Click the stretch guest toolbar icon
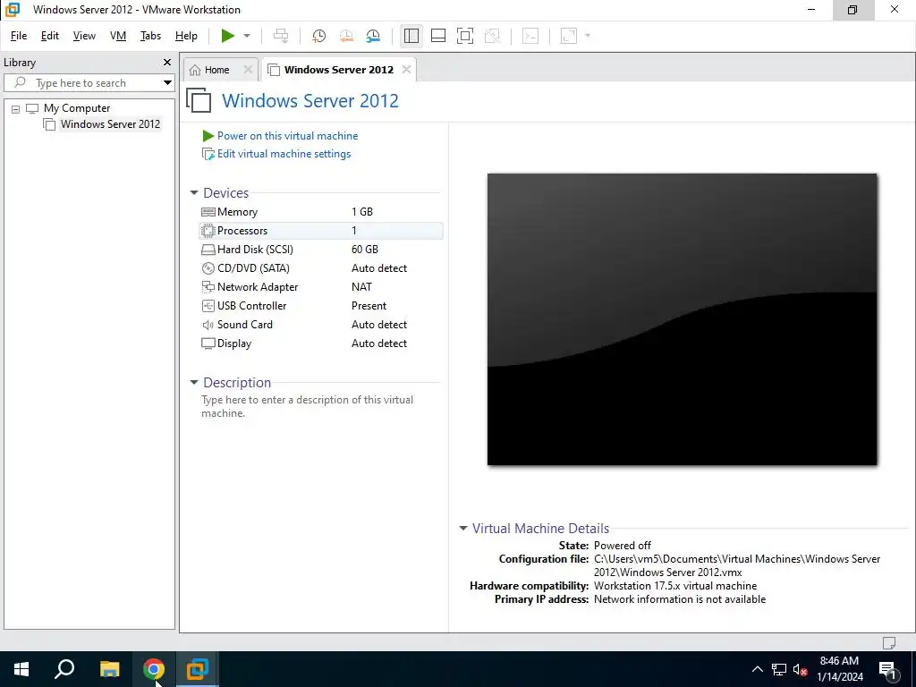 pos(569,36)
